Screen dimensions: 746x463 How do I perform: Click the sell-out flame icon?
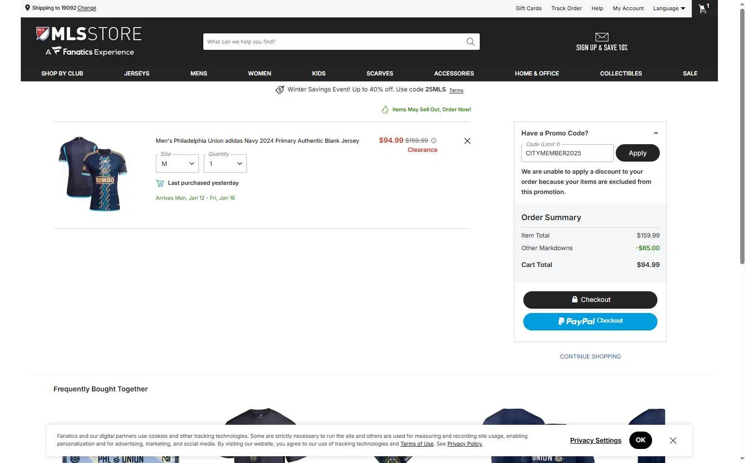coord(385,110)
